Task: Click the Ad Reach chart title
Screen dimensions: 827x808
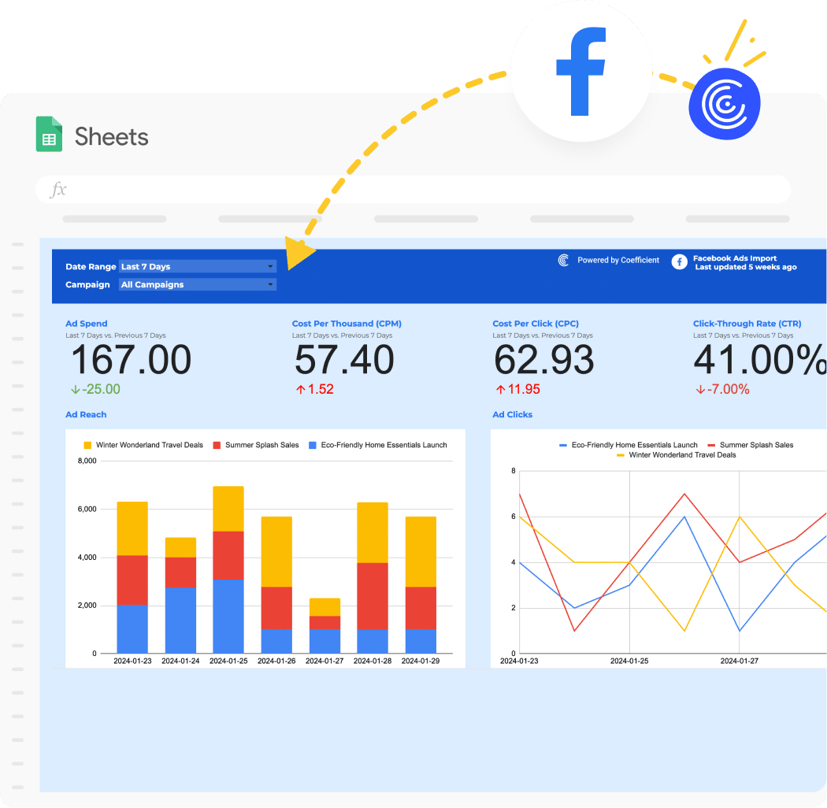Action: 86,414
